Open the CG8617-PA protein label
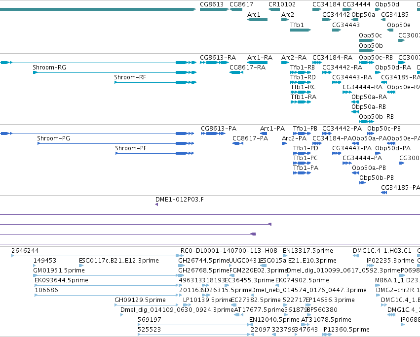The width and height of the screenshot is (420, 337). [250, 138]
